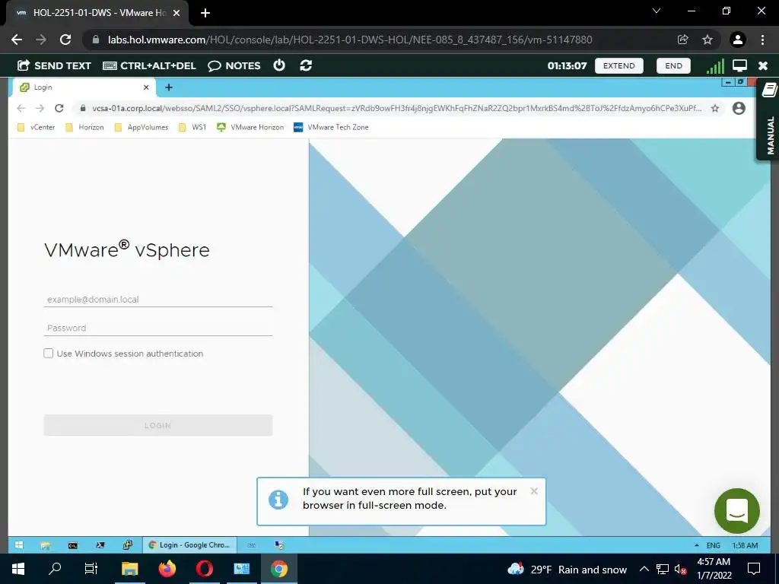Launch Firefox from the Windows taskbar
The height and width of the screenshot is (584, 779).
(x=167, y=569)
